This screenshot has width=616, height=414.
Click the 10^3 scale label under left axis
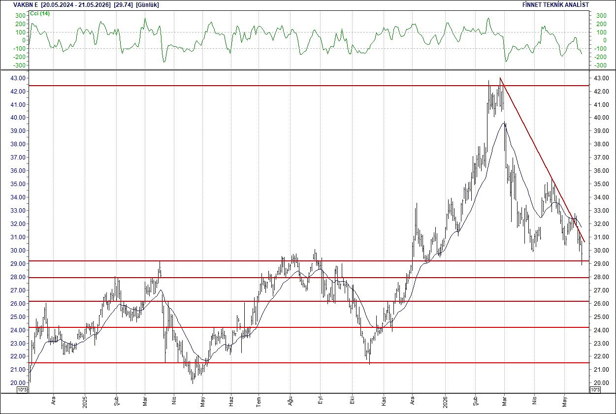coord(22,390)
